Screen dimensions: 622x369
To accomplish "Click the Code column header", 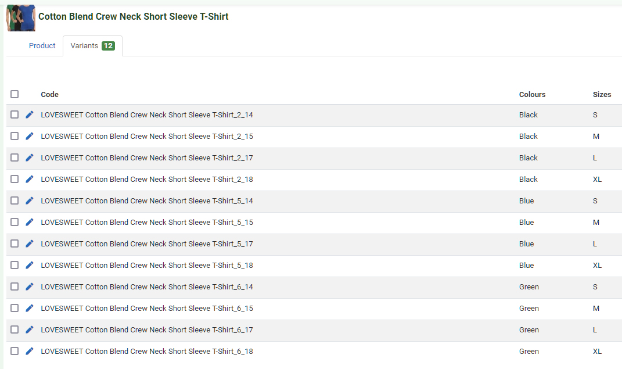I will point(49,95).
